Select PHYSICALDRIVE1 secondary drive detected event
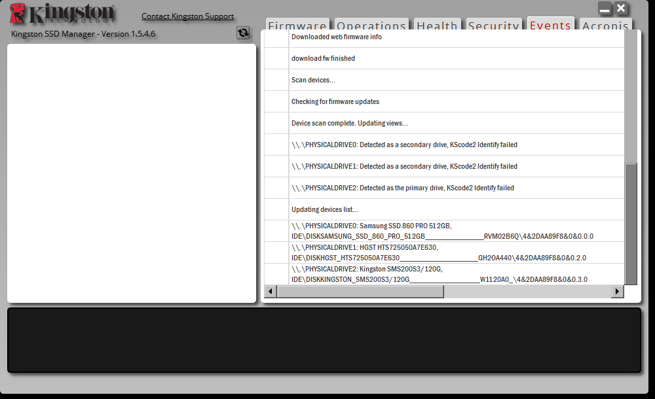 (444, 167)
